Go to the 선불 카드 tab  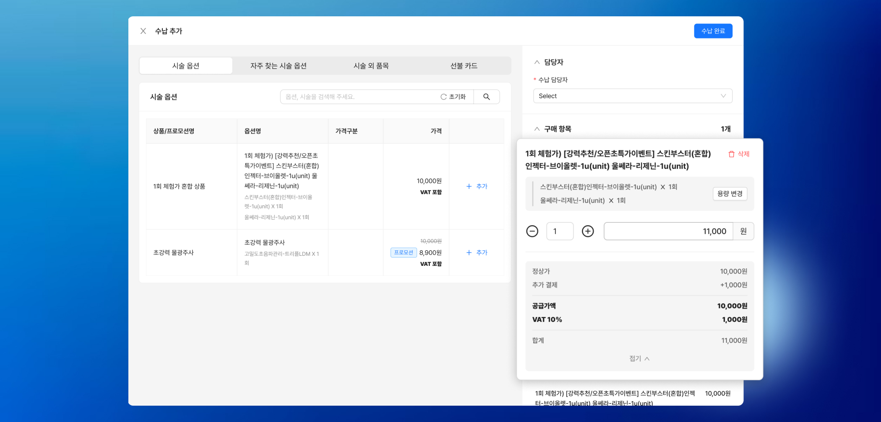[x=464, y=66]
